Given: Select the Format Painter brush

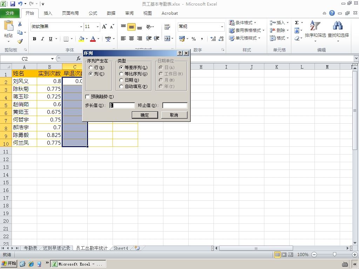Looking at the screenshot, I should [x=20, y=41].
